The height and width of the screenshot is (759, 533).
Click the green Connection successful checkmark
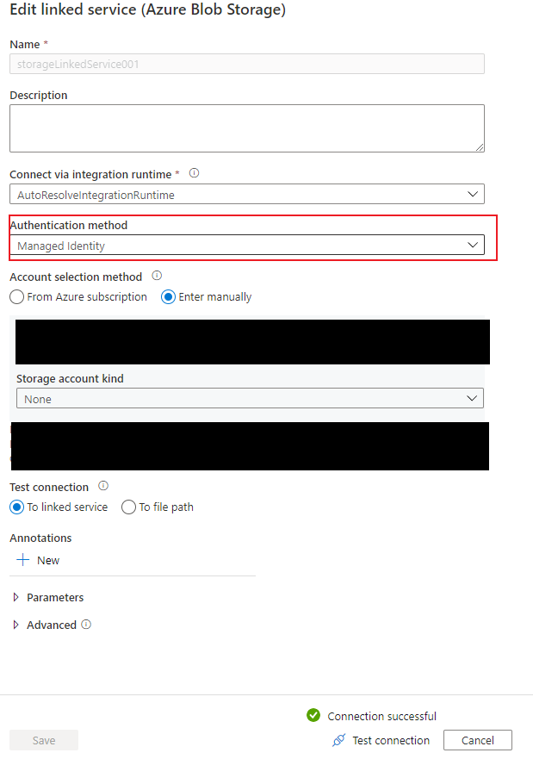point(313,715)
